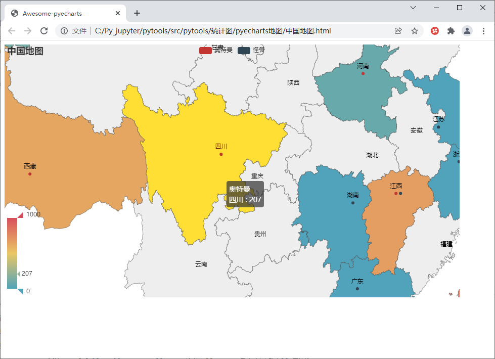Click the address bar file URL
495x359 pixels.
click(213, 31)
